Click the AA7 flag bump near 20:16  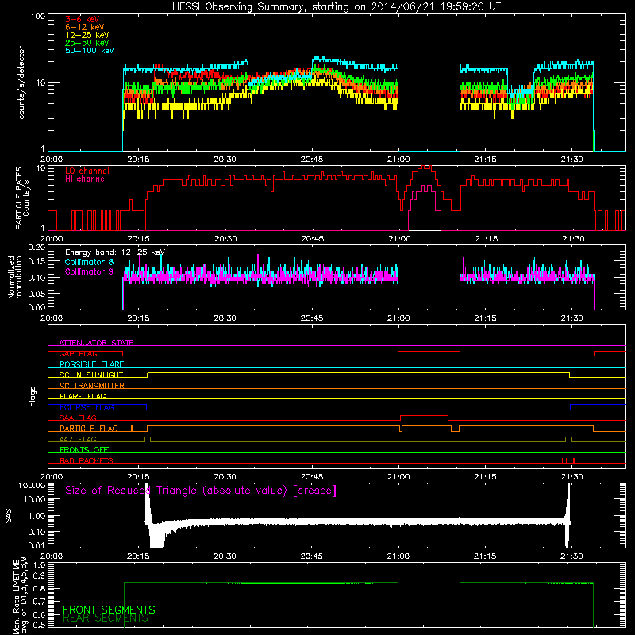pos(148,439)
